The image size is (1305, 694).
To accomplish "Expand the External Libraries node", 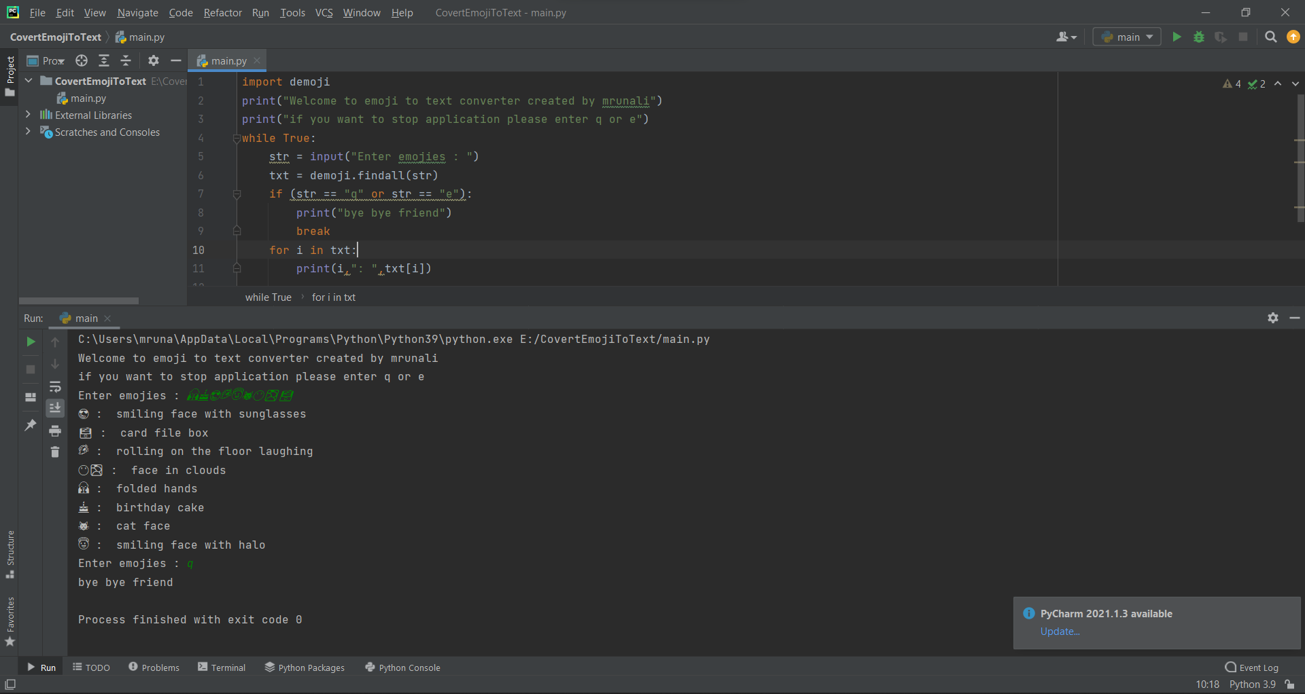I will tap(29, 115).
